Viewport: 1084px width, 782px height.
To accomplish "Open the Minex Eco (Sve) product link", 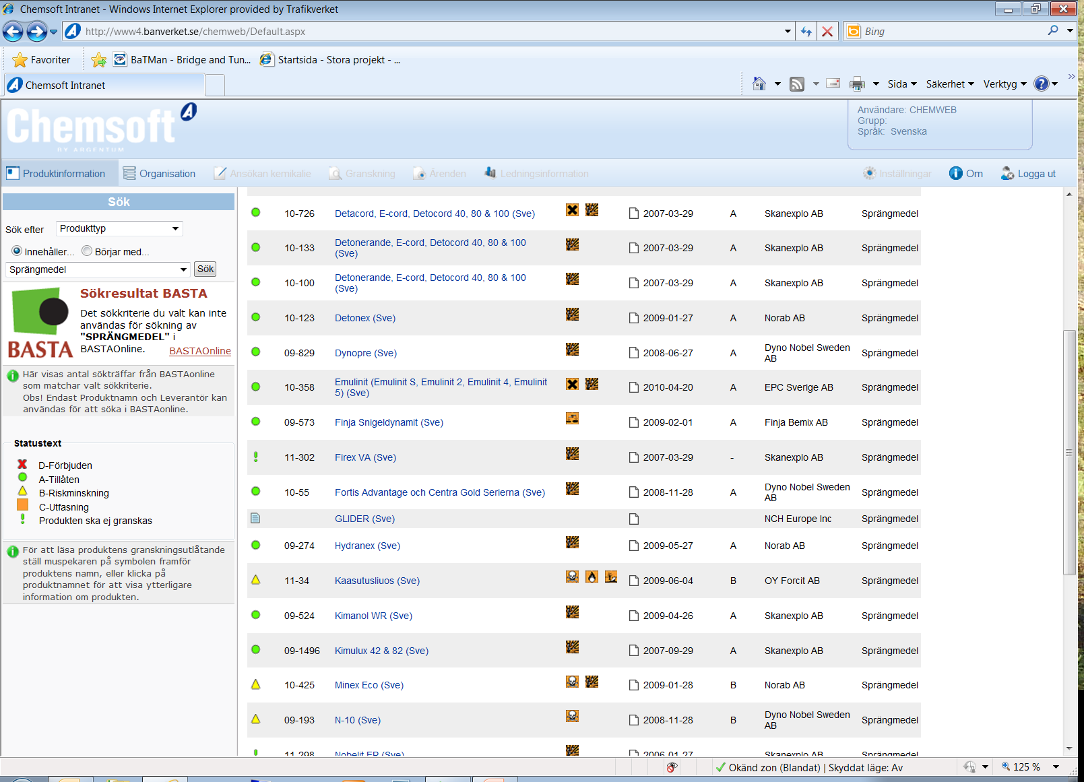I will [369, 685].
